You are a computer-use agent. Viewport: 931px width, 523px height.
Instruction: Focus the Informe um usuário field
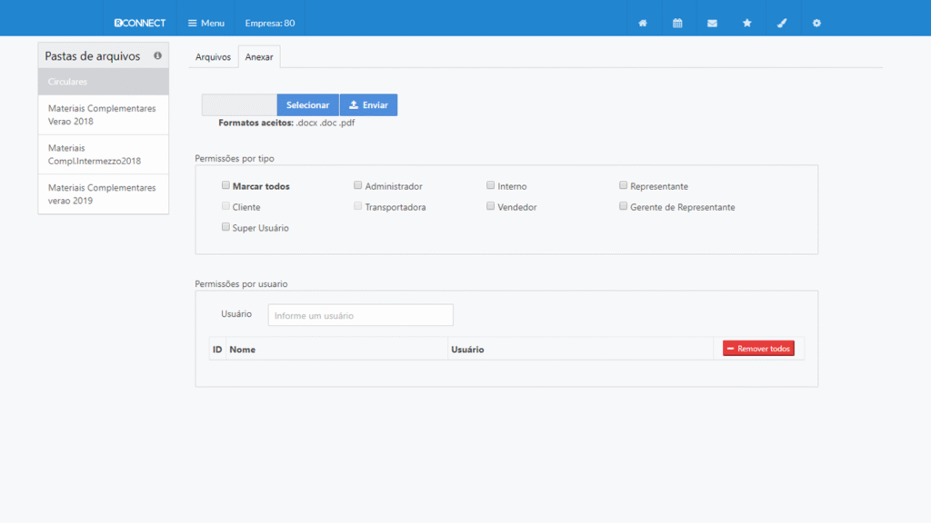[360, 315]
